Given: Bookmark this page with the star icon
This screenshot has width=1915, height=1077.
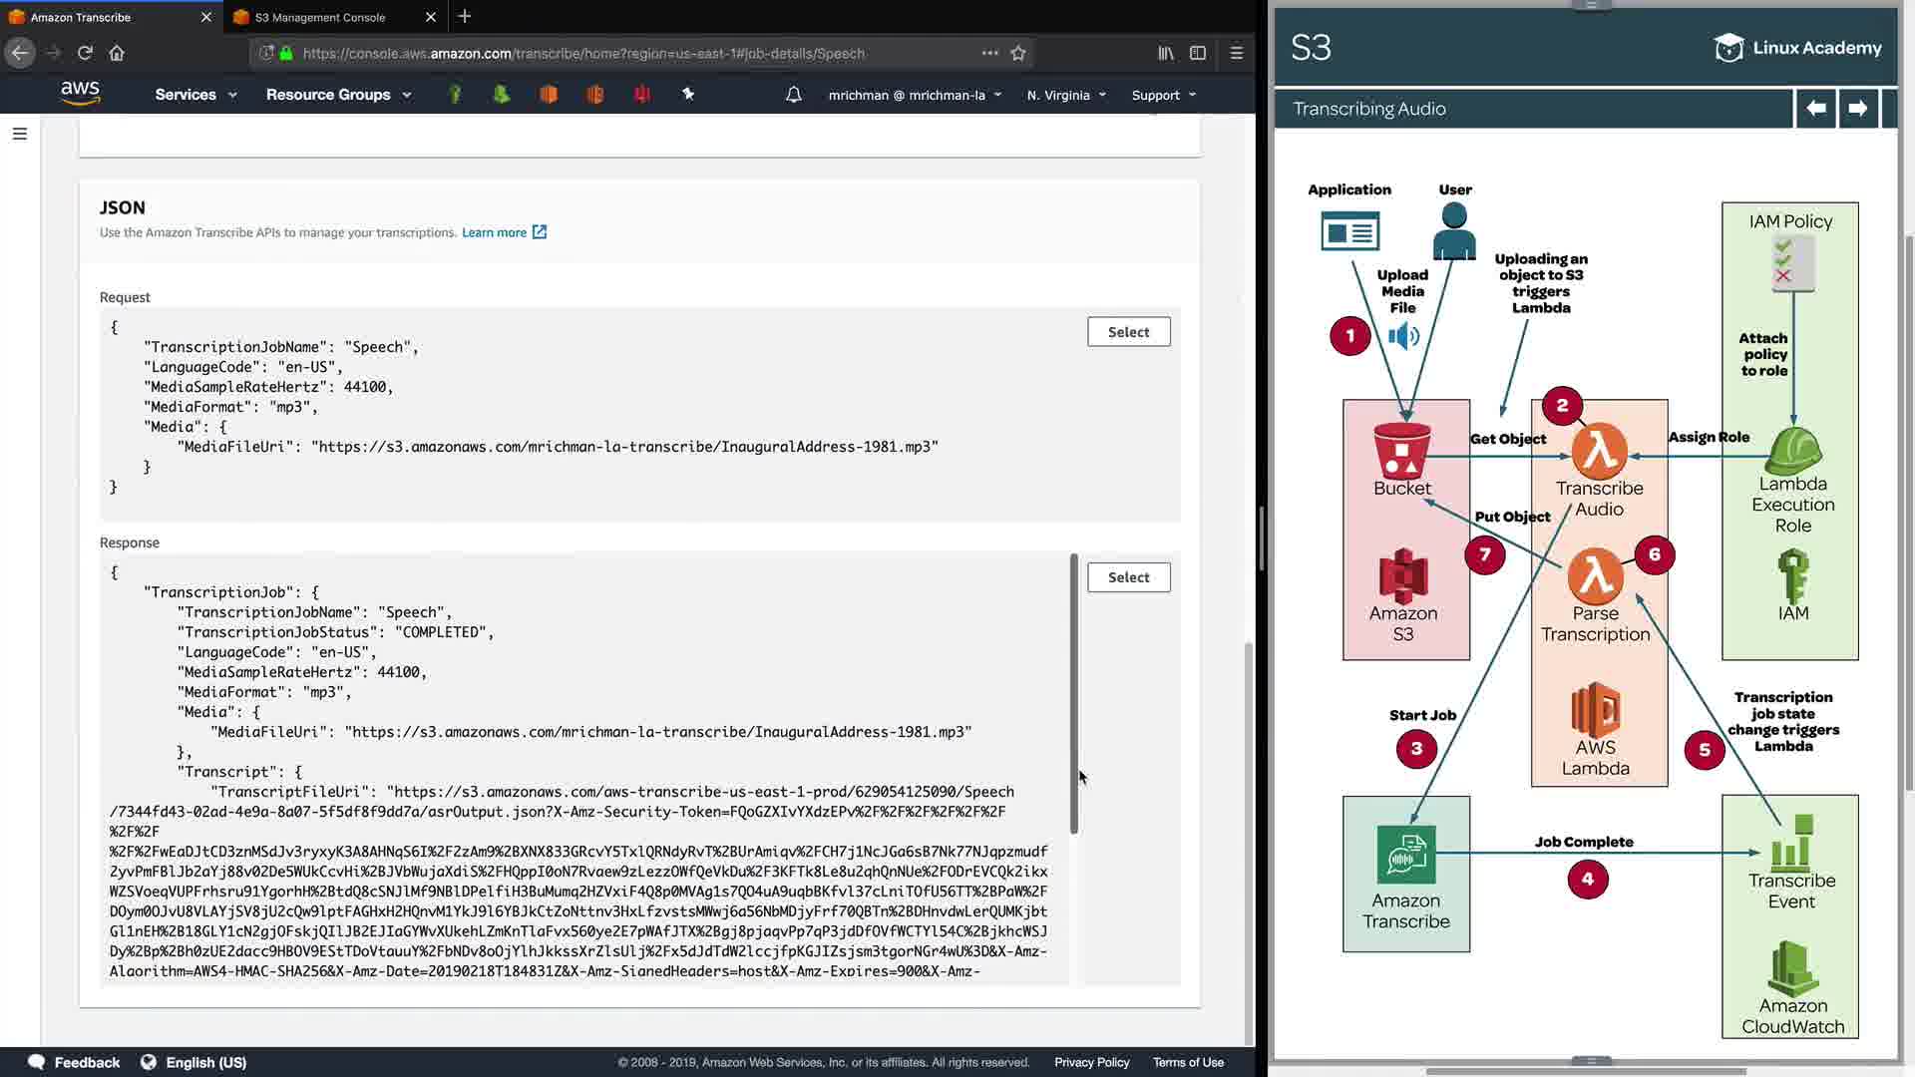Looking at the screenshot, I should click(1018, 53).
